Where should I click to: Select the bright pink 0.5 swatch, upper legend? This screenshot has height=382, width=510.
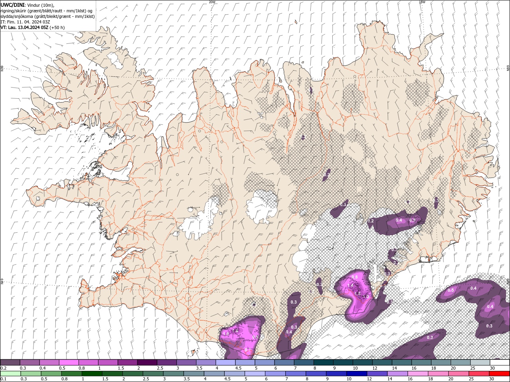click(x=69, y=363)
